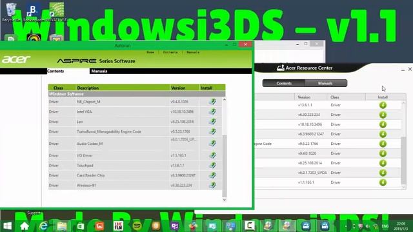Open Spotify from the taskbar
The width and height of the screenshot is (413, 232).
pyautogui.click(x=137, y=226)
